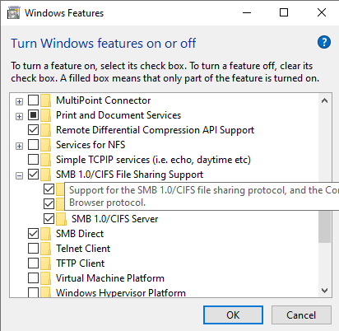Select the Print and Document Services label
This screenshot has height=331, width=339.
(x=118, y=115)
